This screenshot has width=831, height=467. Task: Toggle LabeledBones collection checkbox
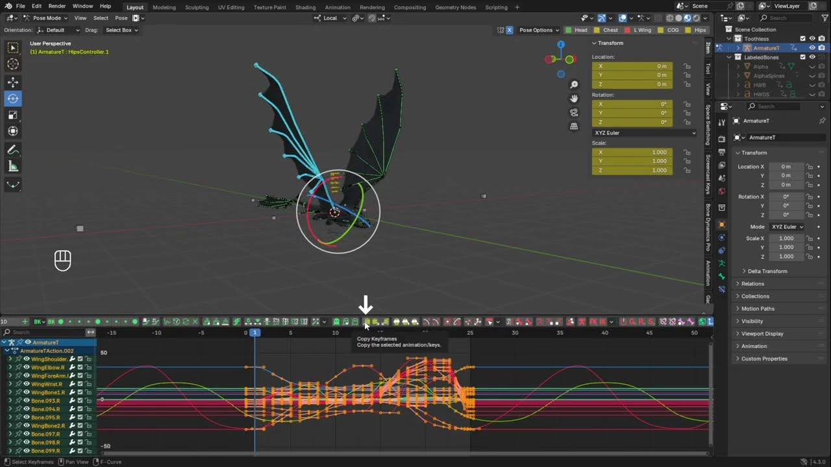click(x=802, y=57)
